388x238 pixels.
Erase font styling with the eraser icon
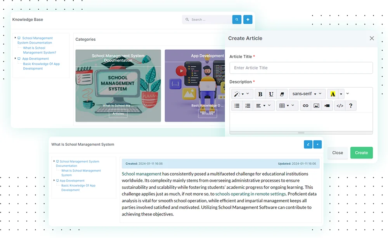tap(282, 94)
